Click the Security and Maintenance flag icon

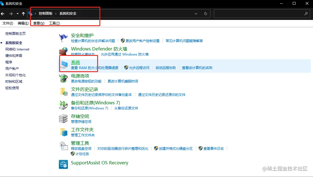click(x=63, y=38)
